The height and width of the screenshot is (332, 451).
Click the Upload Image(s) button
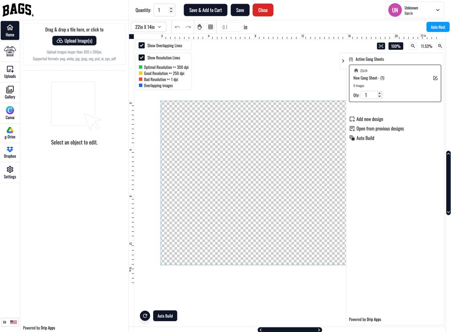click(74, 41)
